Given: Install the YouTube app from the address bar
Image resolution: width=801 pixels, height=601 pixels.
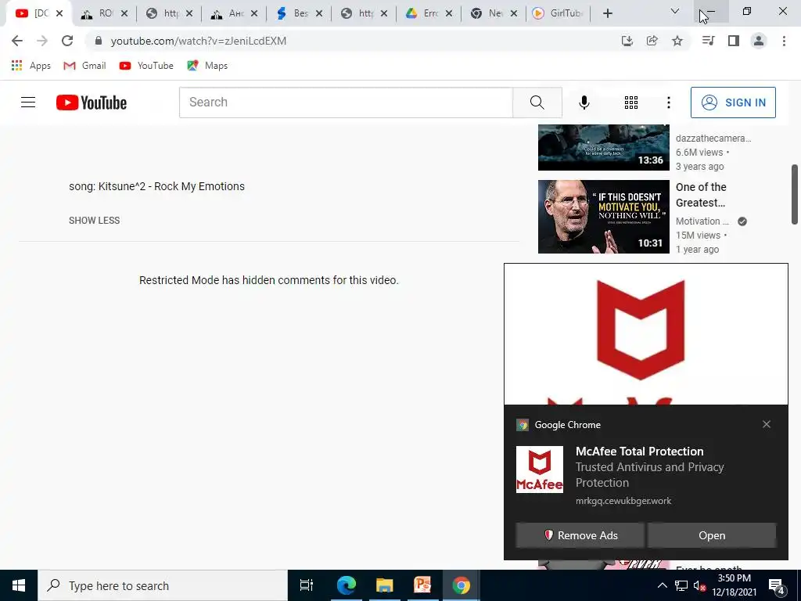Looking at the screenshot, I should pyautogui.click(x=627, y=41).
